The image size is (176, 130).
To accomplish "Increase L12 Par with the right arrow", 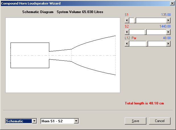I will [x=168, y=44].
